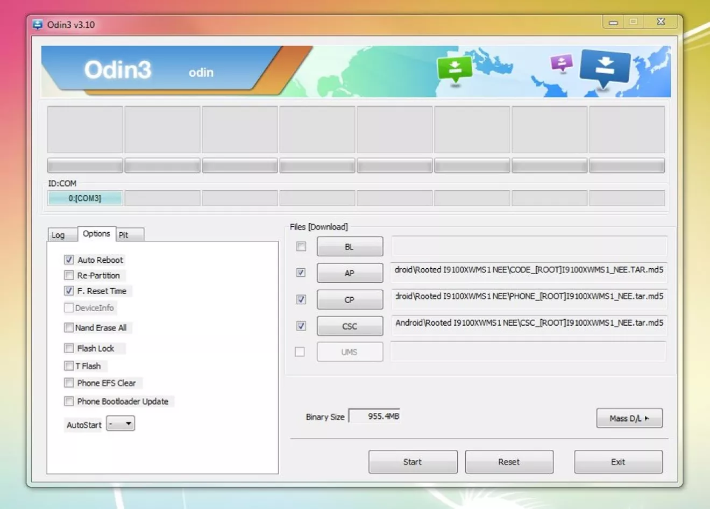Open the Pit tab

[x=130, y=235]
